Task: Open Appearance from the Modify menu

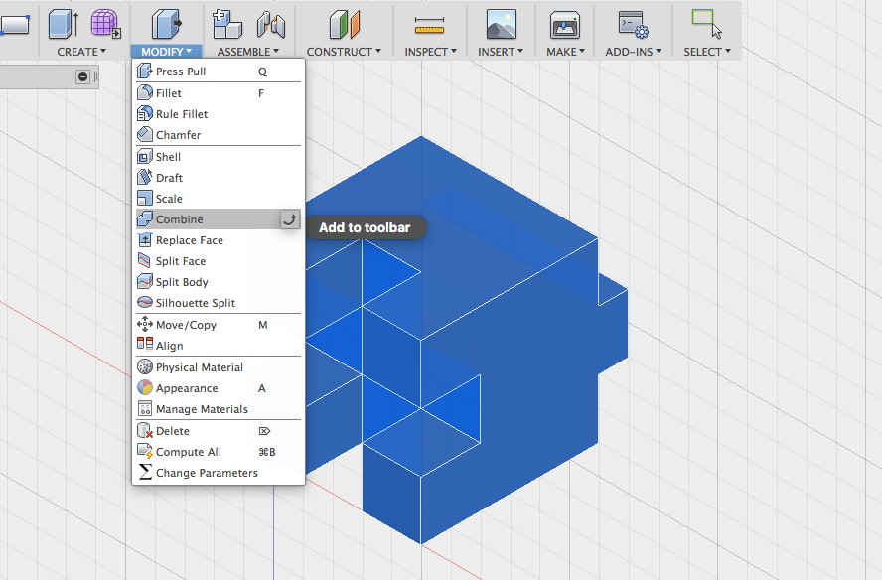Action: (x=219, y=388)
